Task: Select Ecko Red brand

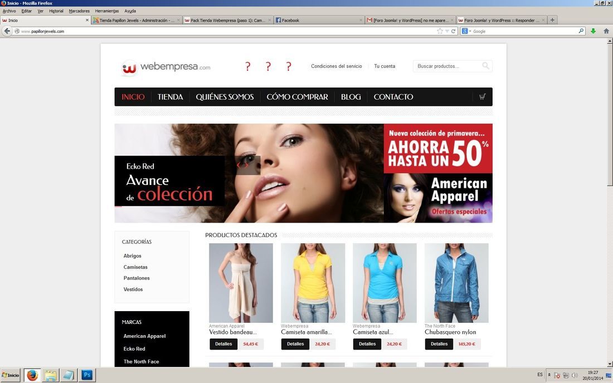Action: pos(134,348)
